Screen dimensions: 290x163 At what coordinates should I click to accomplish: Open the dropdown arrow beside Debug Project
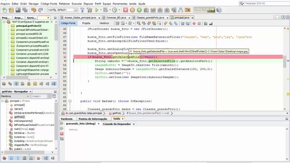tap(110, 10)
